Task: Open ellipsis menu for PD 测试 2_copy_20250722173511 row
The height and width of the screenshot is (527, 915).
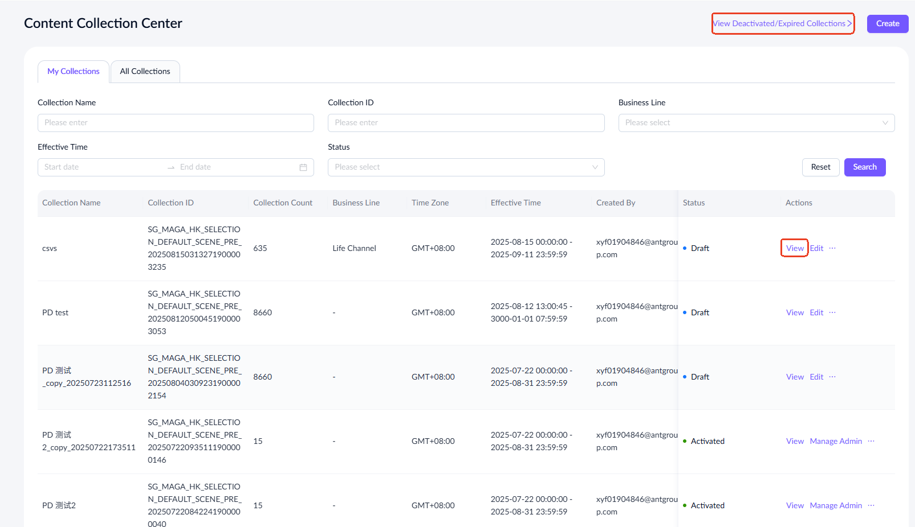Action: click(x=871, y=441)
